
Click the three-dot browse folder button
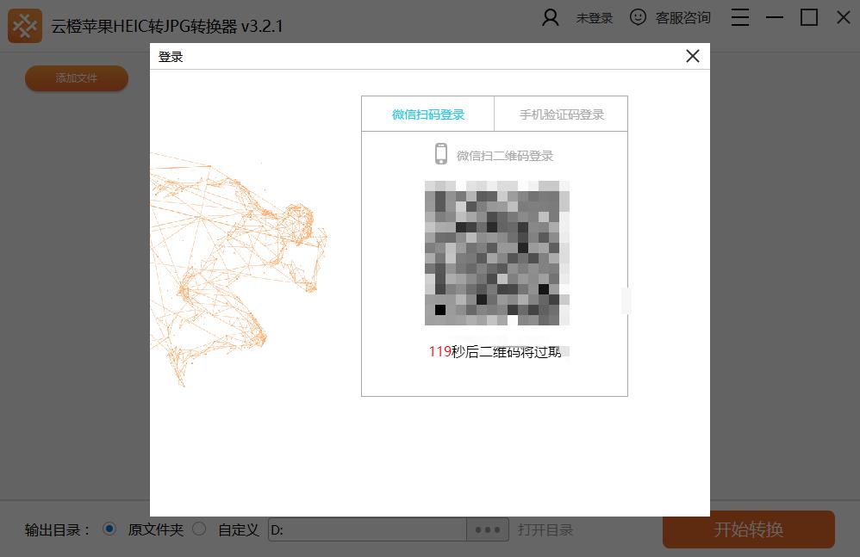coord(488,529)
